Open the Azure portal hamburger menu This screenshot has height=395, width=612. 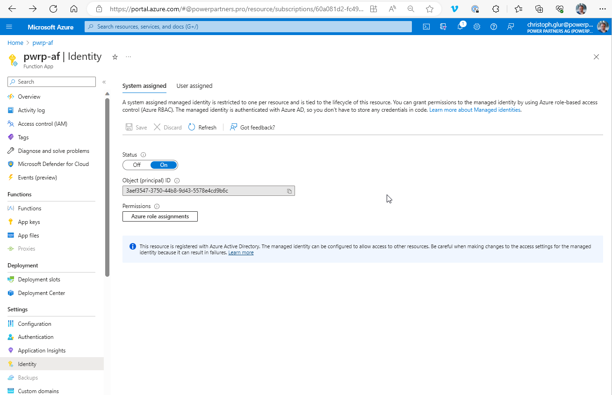click(x=9, y=27)
